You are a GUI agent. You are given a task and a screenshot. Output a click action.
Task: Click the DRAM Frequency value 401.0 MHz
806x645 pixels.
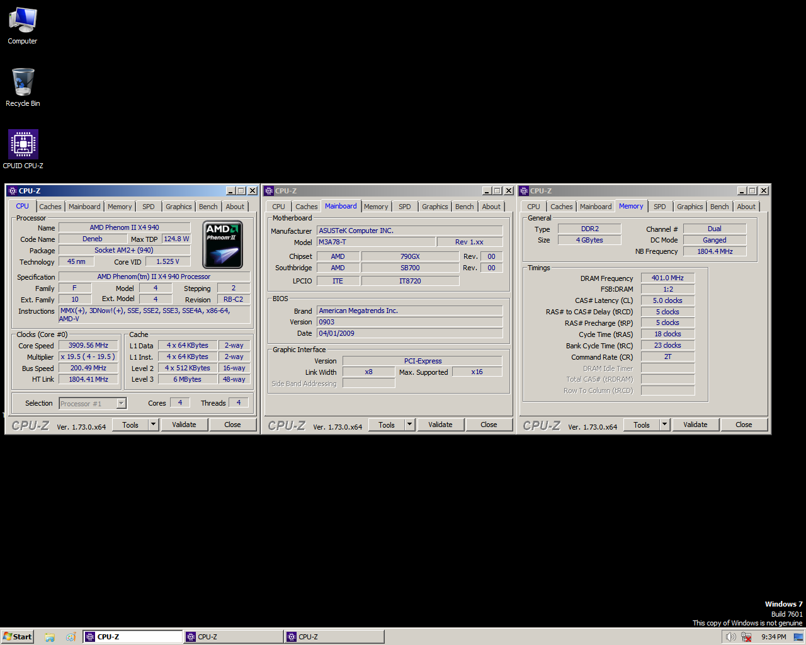coord(667,278)
